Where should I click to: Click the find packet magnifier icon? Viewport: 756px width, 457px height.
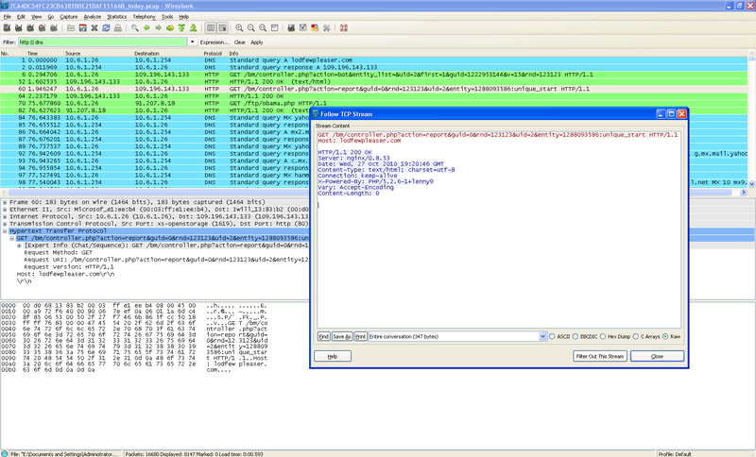(x=135, y=28)
